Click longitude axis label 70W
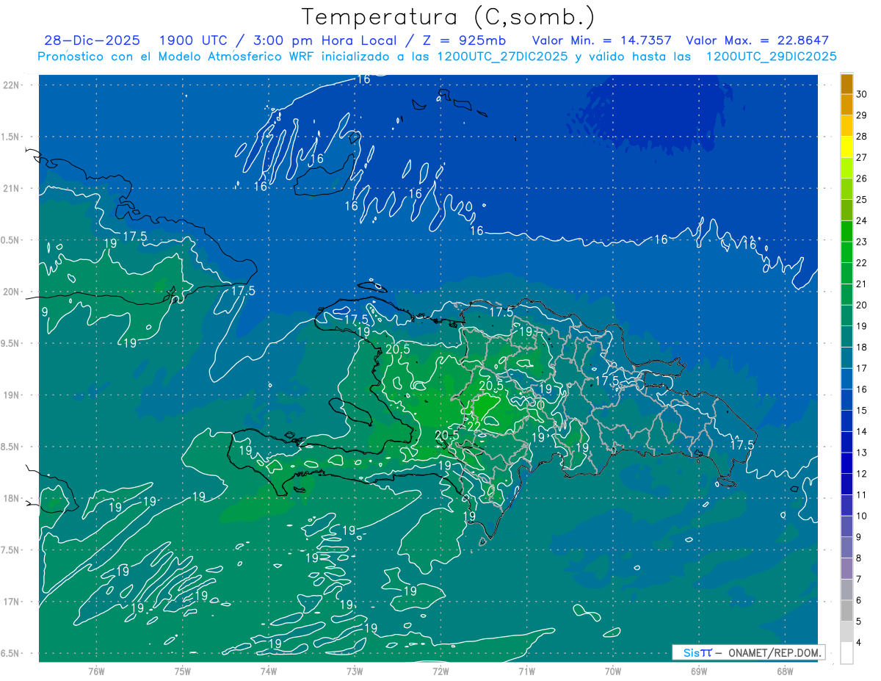881x681 pixels. pos(613,671)
